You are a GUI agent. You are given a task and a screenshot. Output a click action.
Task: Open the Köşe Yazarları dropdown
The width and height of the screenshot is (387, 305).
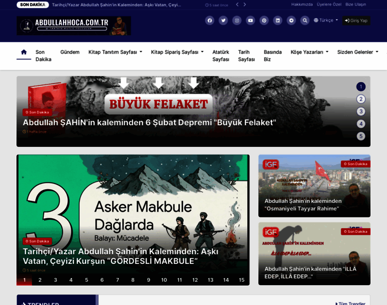[309, 52]
